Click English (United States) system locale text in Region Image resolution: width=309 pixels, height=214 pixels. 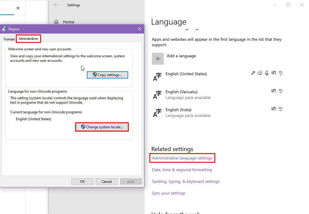[34, 119]
